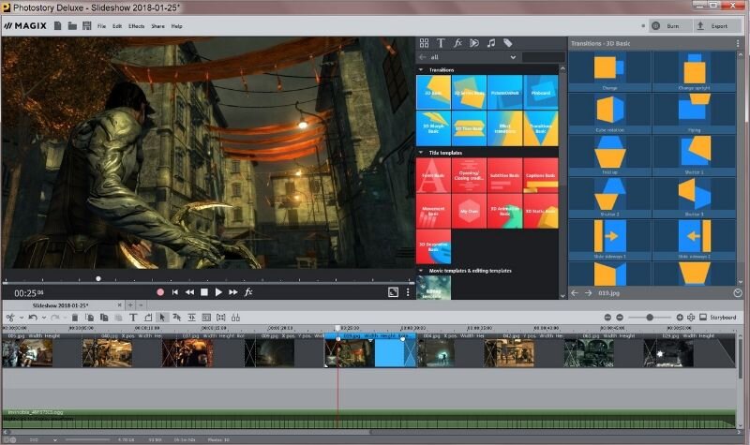This screenshot has width=750, height=445.
Task: Adjust the timeline zoom slider
Action: point(650,318)
